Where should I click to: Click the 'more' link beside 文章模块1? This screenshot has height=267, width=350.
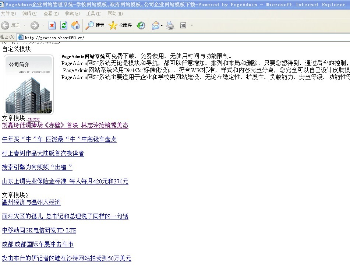pos(34,119)
